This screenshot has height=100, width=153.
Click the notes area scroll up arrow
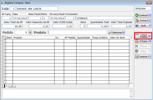click(x=131, y=91)
